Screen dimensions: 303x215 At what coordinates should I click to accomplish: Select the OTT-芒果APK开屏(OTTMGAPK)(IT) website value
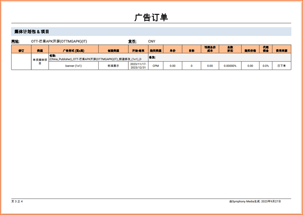[x=59, y=42]
